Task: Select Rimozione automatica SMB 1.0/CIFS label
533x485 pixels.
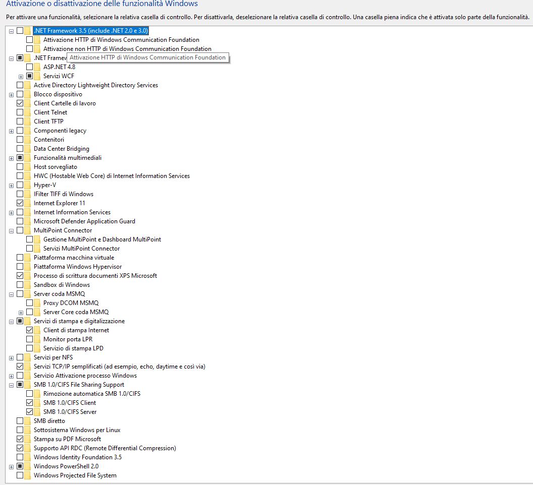Action: (x=92, y=394)
